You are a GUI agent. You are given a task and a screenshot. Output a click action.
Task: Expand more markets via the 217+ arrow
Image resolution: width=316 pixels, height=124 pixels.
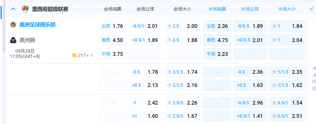point(91,55)
